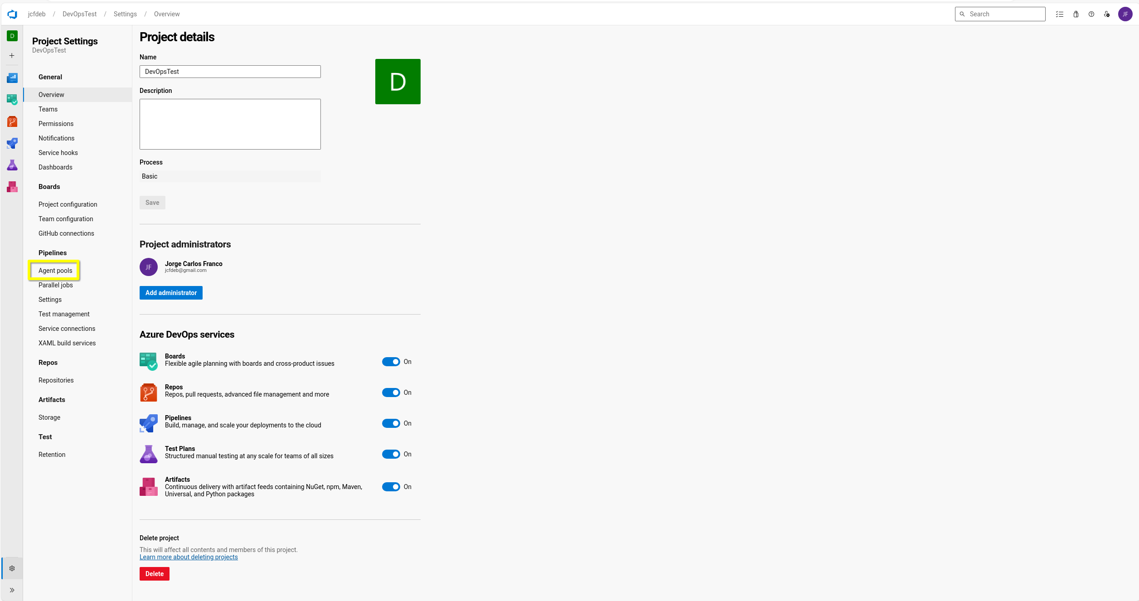Open Permissions settings page
This screenshot has height=601, width=1139.
[78, 124]
